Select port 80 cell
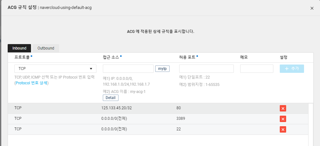 (x=179, y=108)
